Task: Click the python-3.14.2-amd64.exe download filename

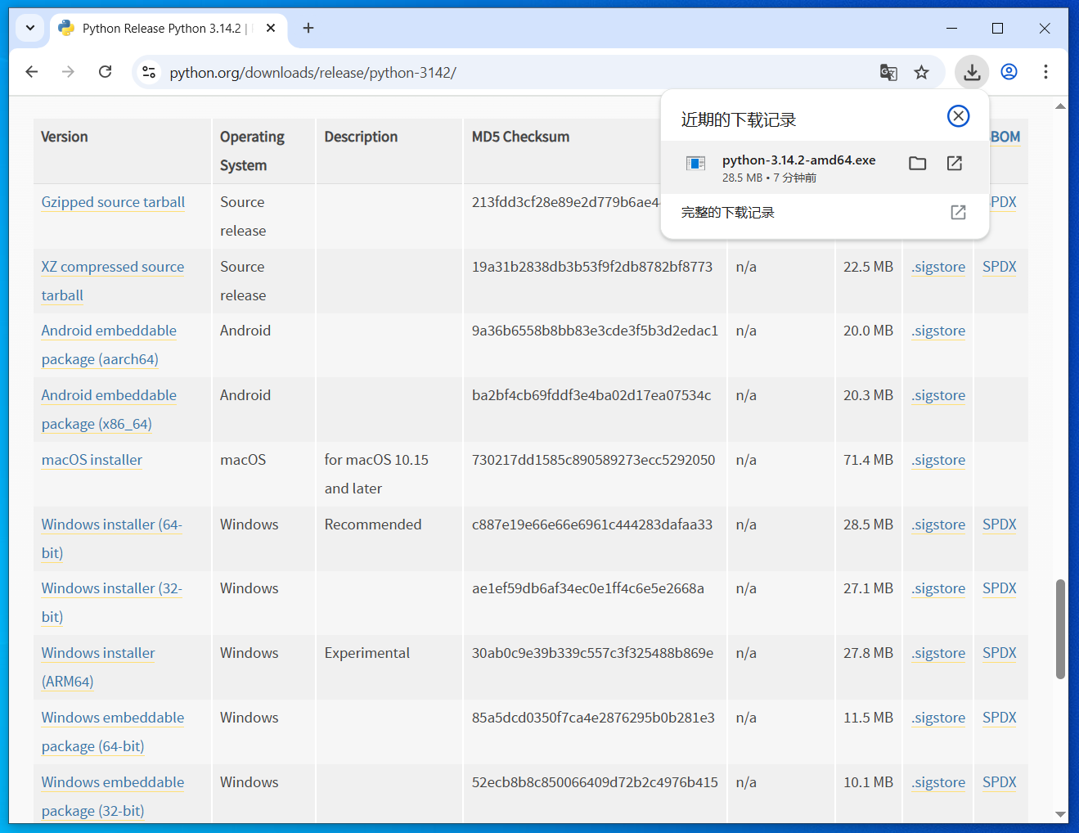Action: coord(798,160)
